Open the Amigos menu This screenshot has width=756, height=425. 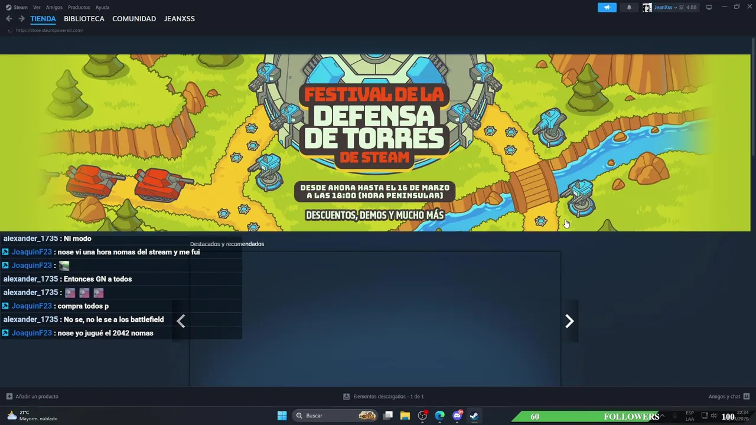click(x=54, y=7)
